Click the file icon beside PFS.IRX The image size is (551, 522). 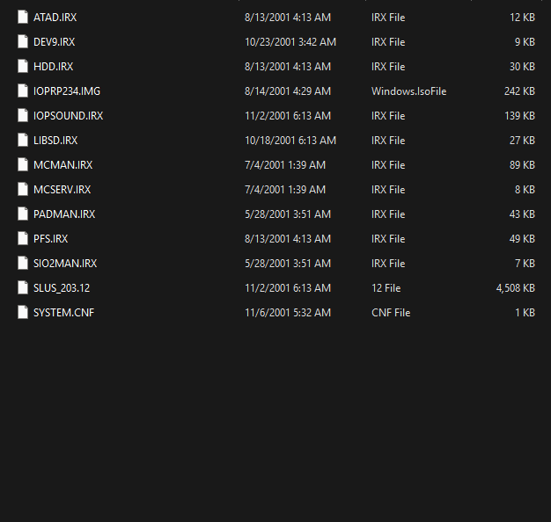[x=23, y=238]
